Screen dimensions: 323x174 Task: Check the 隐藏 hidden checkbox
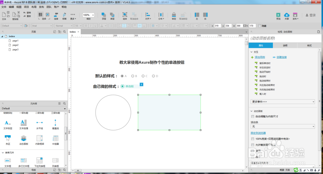tap(260, 26)
